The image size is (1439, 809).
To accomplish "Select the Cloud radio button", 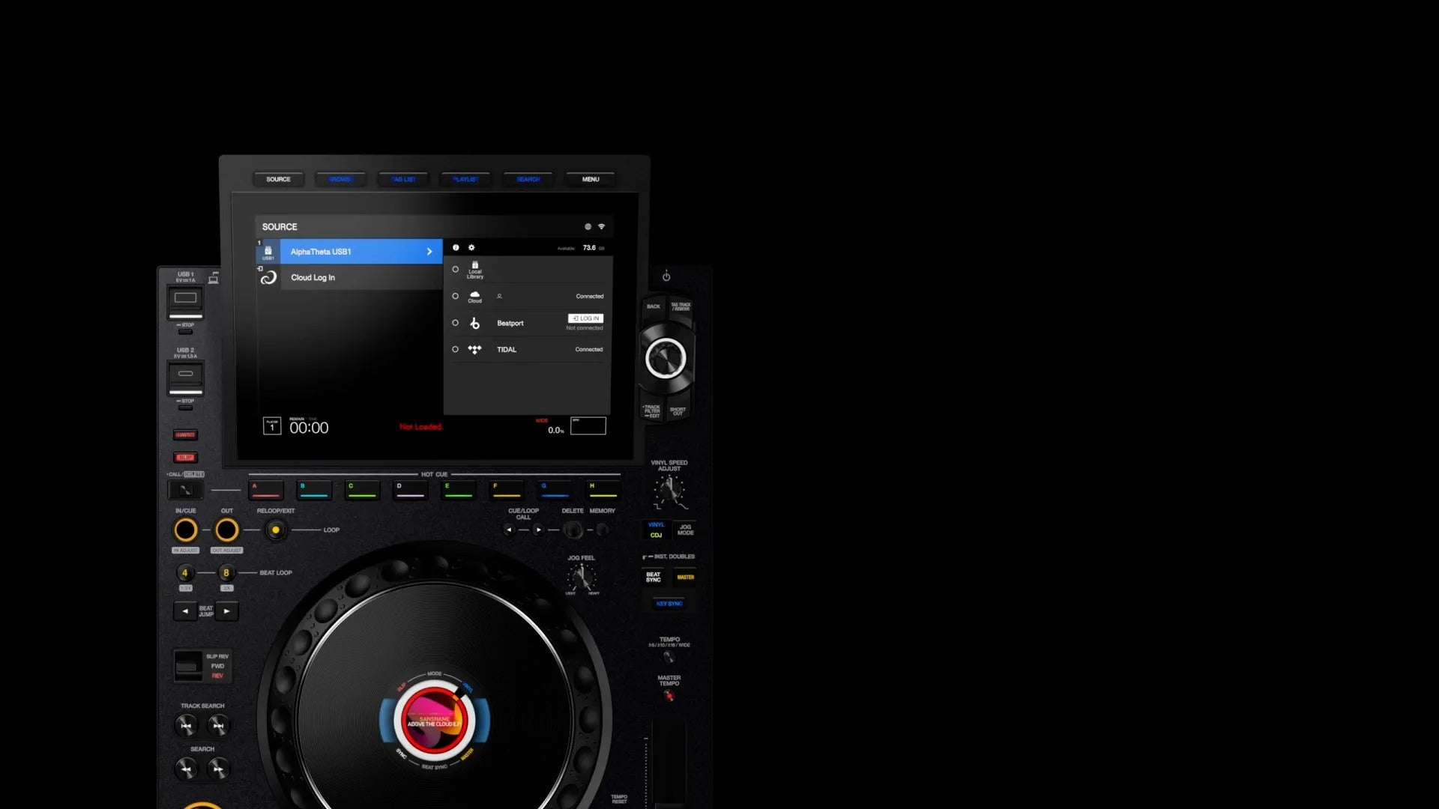I will click(455, 296).
